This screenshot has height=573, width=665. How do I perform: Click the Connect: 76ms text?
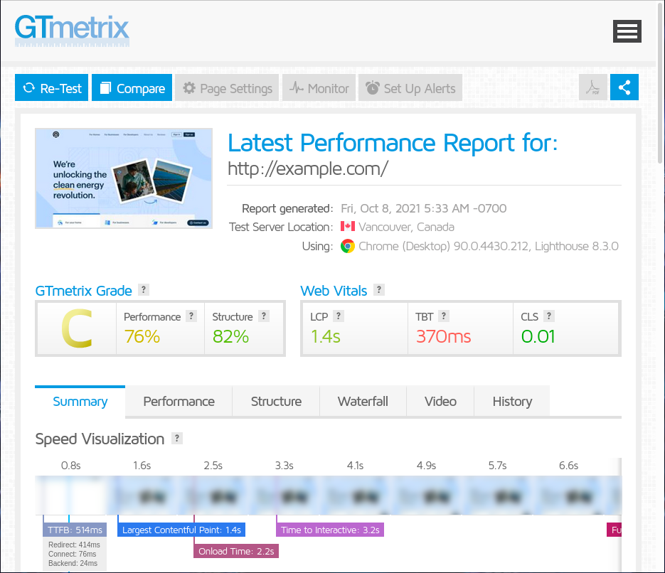coord(72,554)
